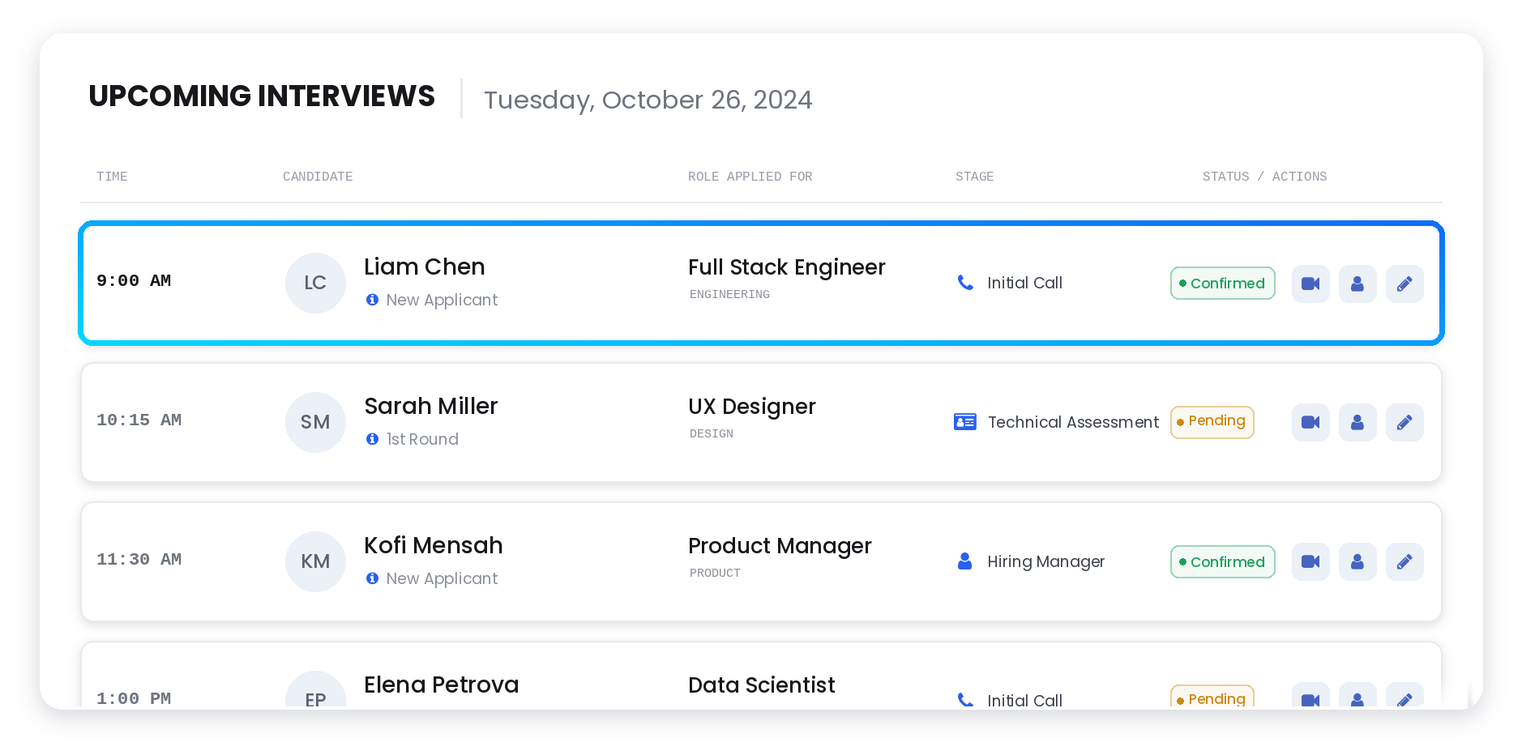Image resolution: width=1522 pixels, height=755 pixels.
Task: Click the CANDIDATE column header
Action: tap(318, 177)
